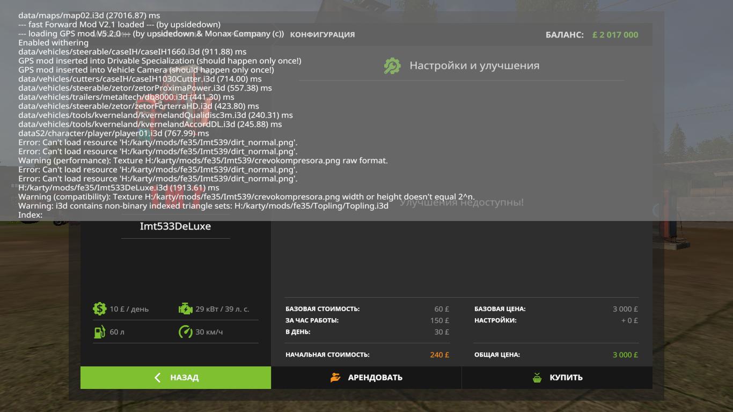The height and width of the screenshot is (412, 733).
Task: Click the engine power icon
Action: coord(185,308)
